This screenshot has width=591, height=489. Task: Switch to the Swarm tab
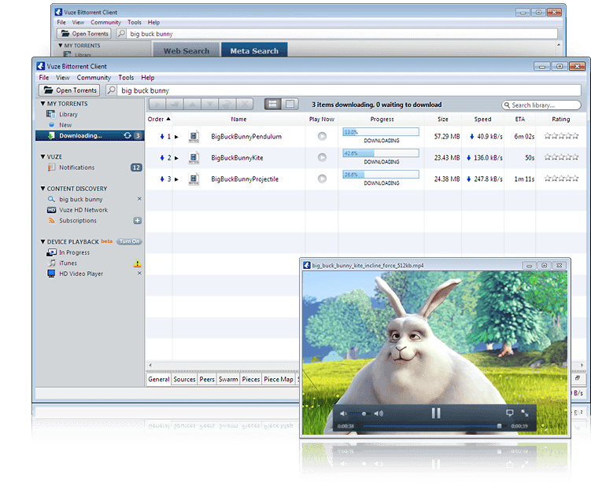[228, 380]
